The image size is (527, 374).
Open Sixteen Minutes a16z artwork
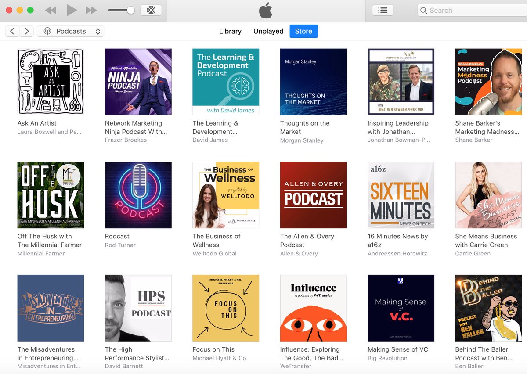point(401,195)
